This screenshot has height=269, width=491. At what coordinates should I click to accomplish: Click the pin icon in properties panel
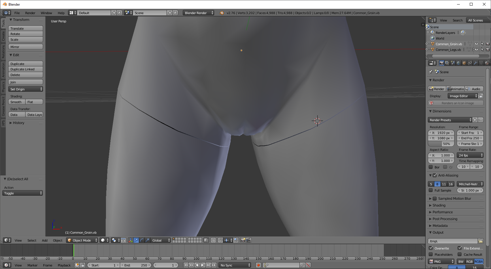(431, 72)
